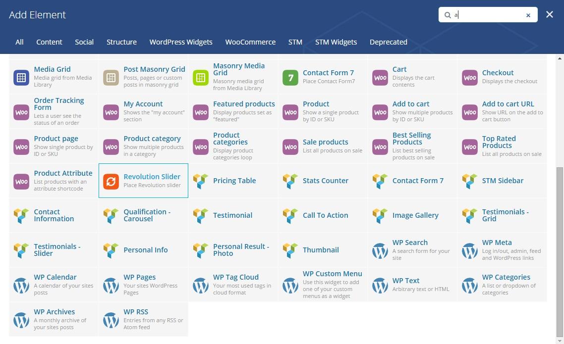564x344 pixels.
Task: Open the WordPress Widgets filter tab
Action: coord(181,42)
